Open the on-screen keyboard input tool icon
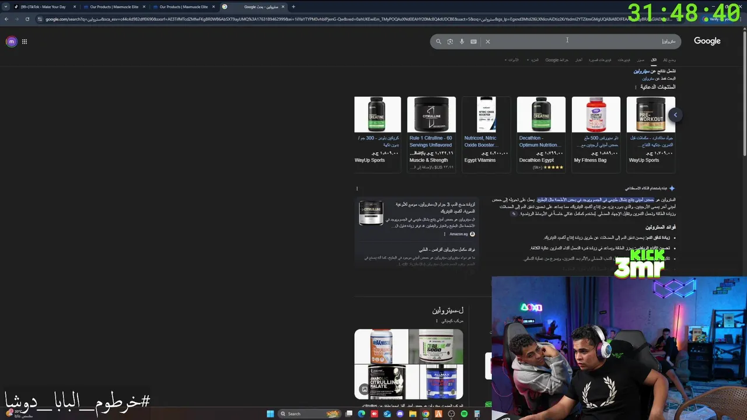Viewport: 747px width, 420px height. [473, 41]
